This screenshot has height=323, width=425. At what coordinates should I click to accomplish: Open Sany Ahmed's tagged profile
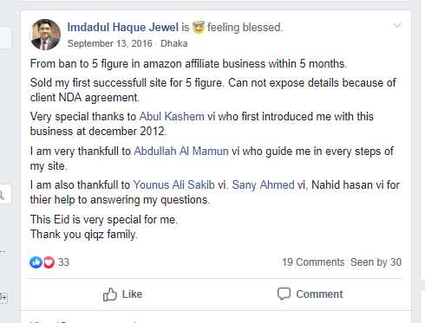coord(263,185)
